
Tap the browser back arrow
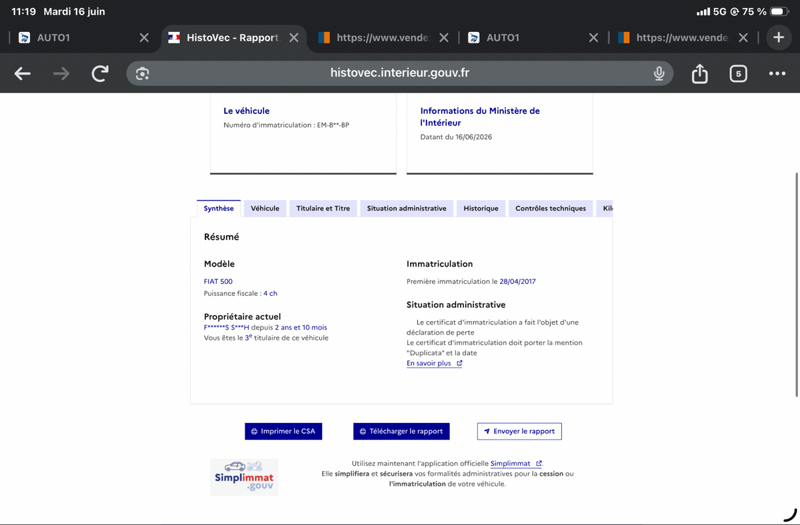[23, 73]
